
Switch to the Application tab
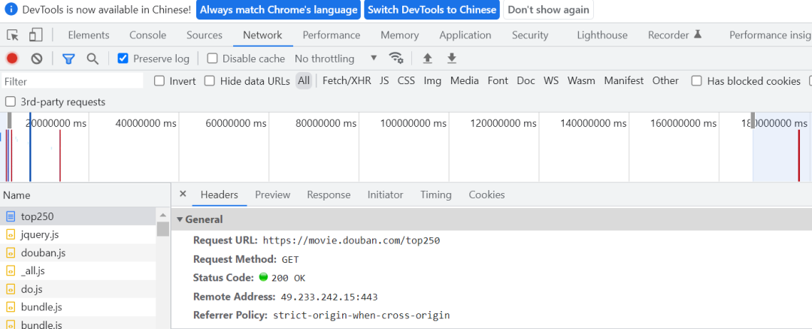point(465,35)
